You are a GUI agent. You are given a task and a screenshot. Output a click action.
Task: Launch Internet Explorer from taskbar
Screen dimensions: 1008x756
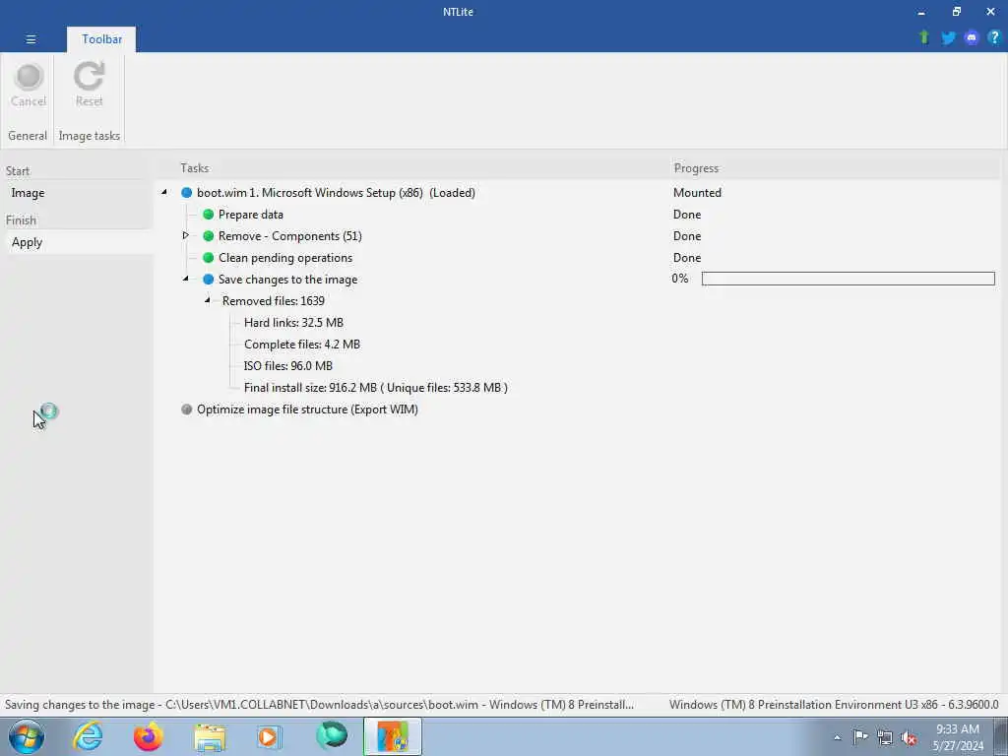(88, 736)
